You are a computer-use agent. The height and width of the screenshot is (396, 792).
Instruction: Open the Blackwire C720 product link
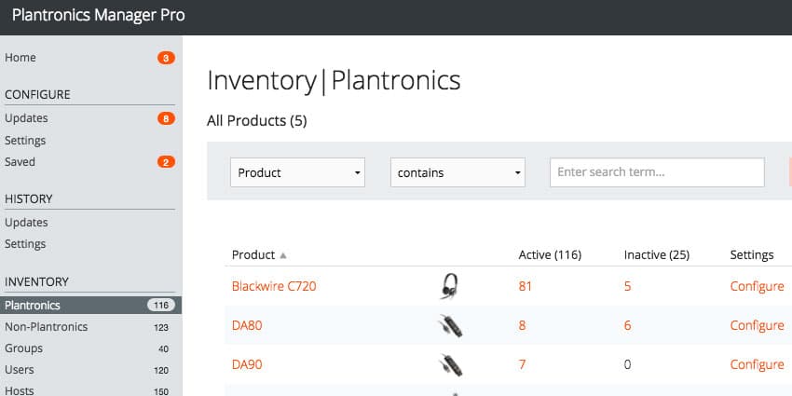(274, 286)
